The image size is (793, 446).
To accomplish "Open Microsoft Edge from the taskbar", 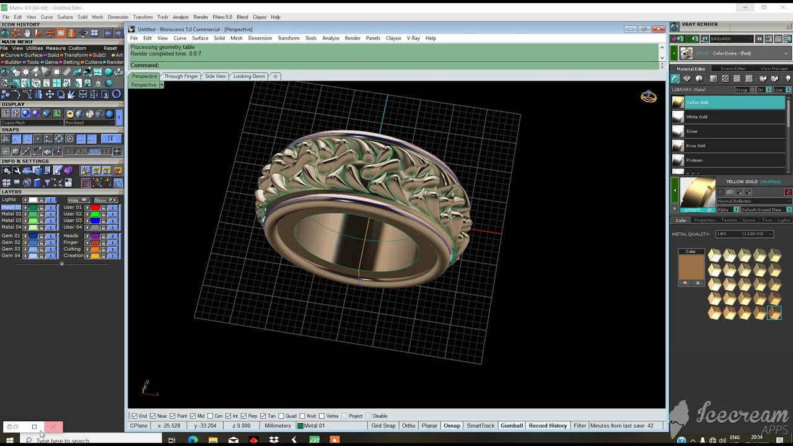I will point(193,440).
